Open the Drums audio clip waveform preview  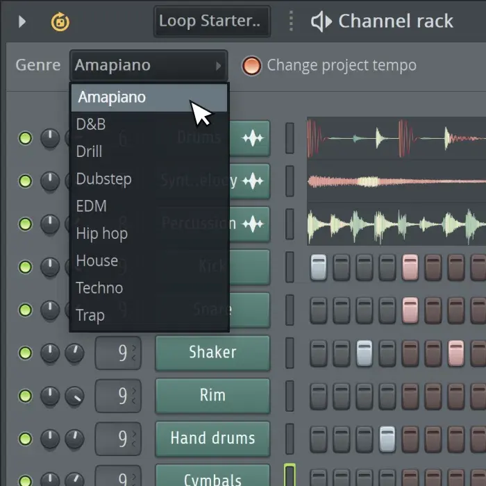pyautogui.click(x=396, y=138)
